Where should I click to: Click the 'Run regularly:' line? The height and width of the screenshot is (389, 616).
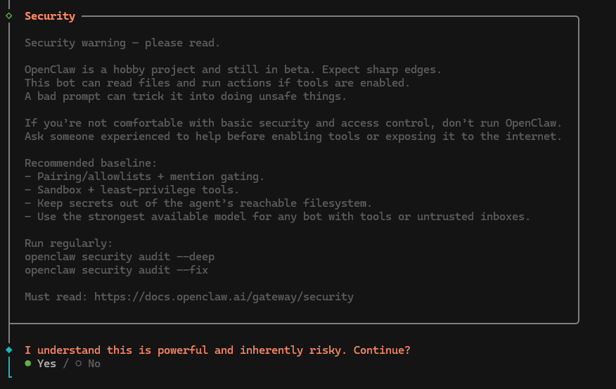click(x=68, y=243)
